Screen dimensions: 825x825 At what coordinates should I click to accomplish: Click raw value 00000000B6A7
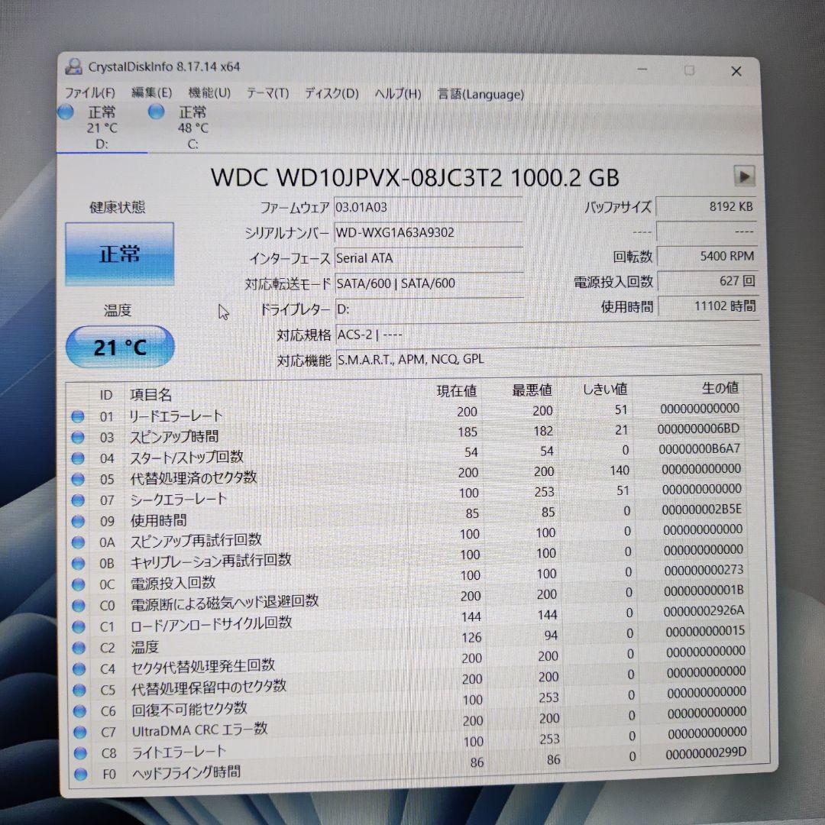coord(699,449)
